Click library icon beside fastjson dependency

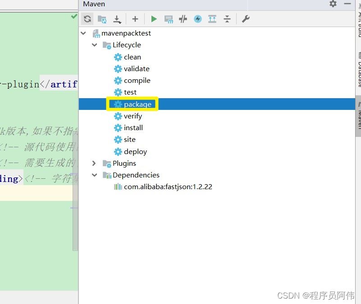118,186
